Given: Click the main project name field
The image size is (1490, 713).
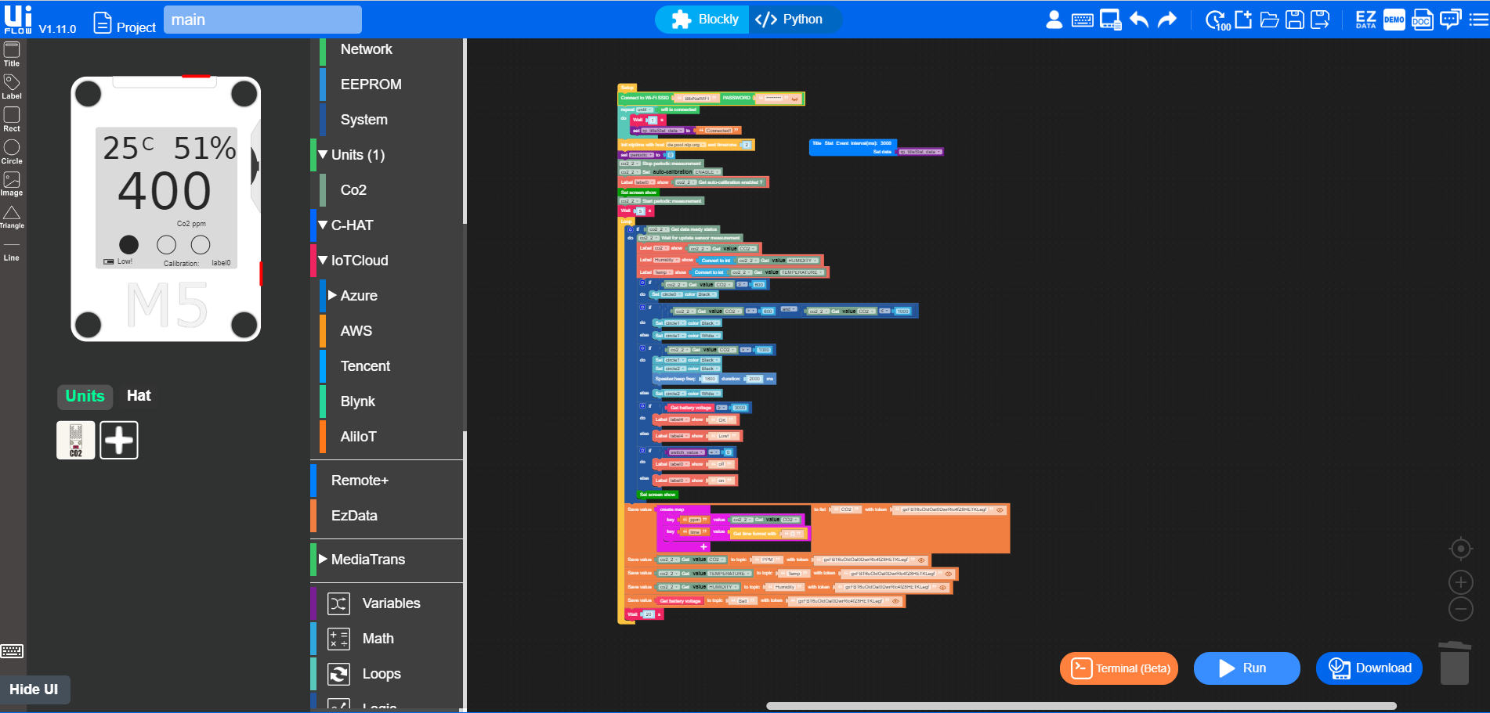Looking at the screenshot, I should 262,20.
